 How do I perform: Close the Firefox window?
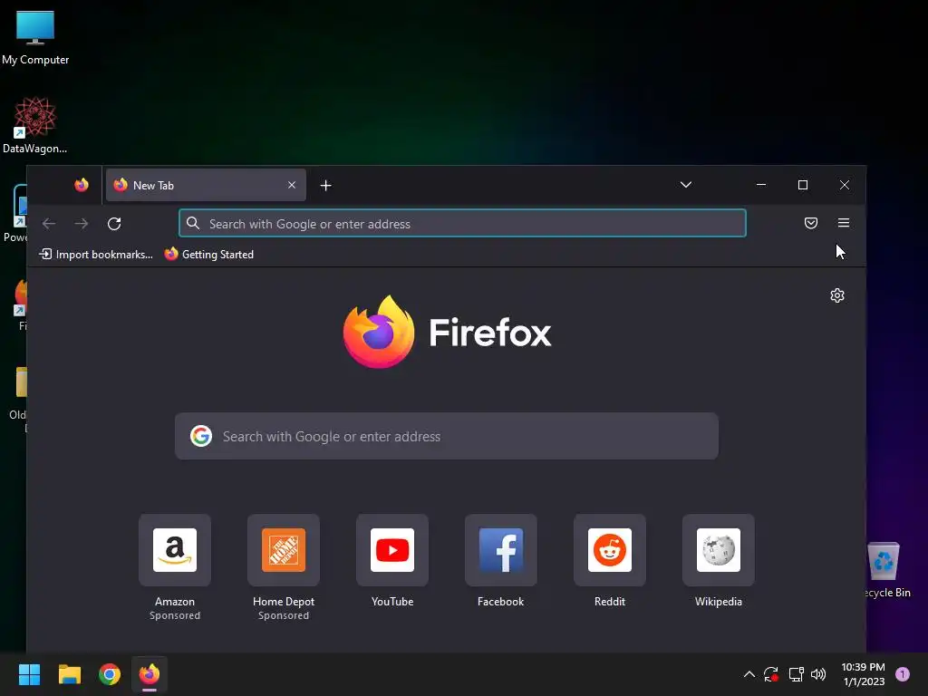click(845, 185)
